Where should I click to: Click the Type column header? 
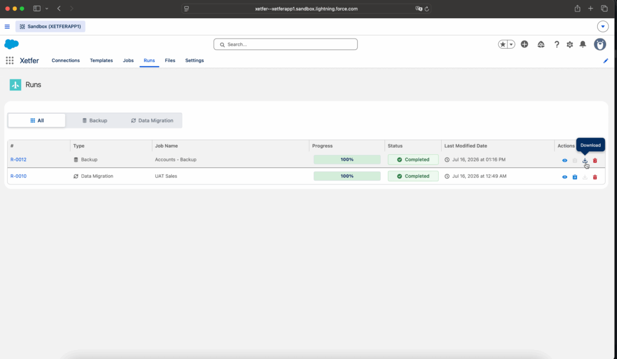point(79,146)
